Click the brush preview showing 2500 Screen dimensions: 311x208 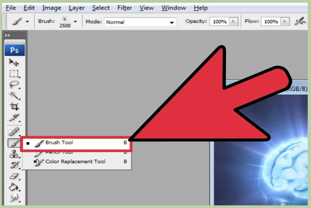[x=65, y=22]
